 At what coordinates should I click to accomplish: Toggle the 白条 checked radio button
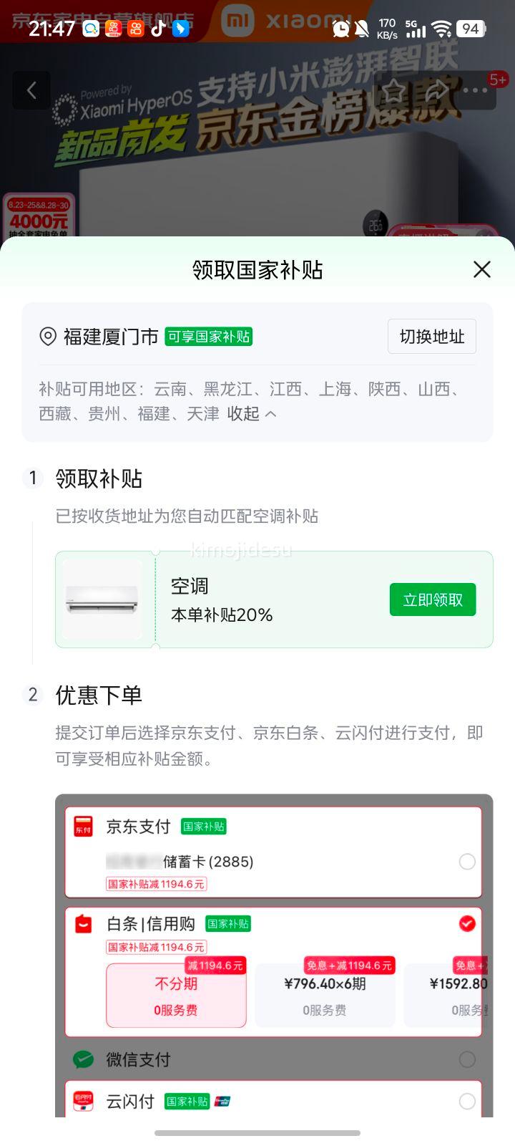[467, 924]
